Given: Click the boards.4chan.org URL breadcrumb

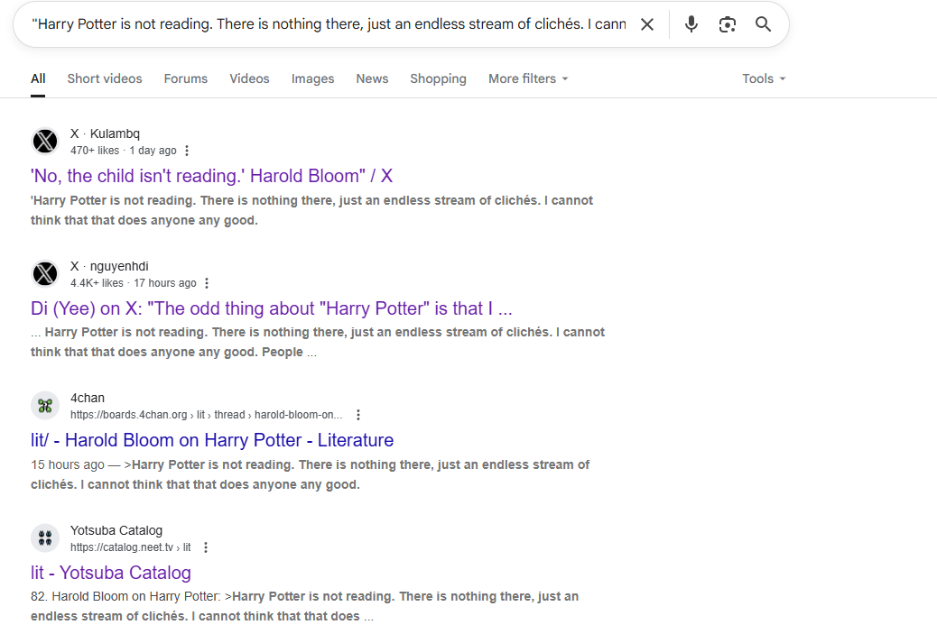Looking at the screenshot, I should pyautogui.click(x=206, y=415).
